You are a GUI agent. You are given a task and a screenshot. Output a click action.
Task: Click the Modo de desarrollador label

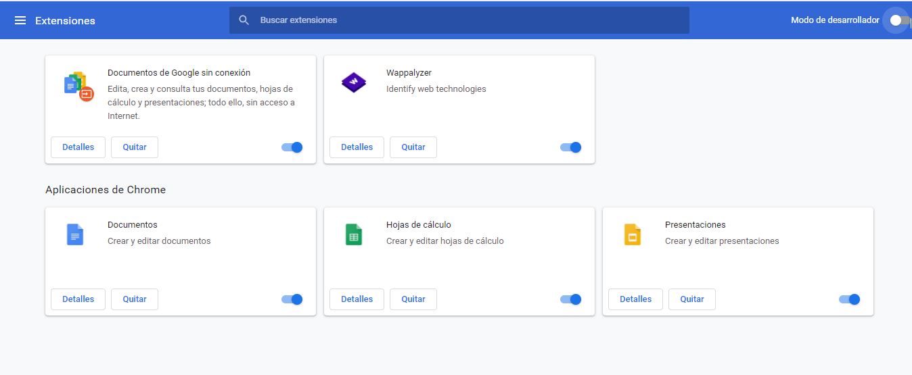835,20
